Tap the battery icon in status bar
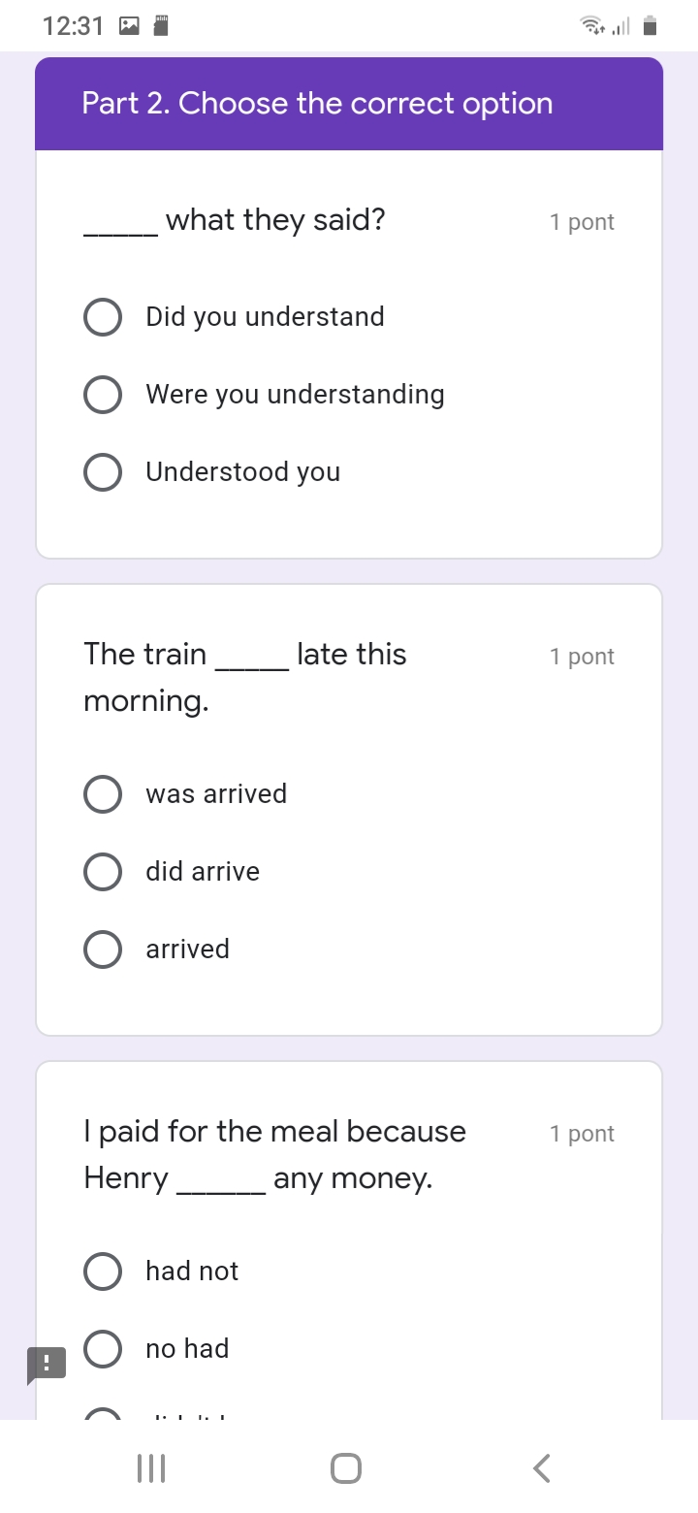 (x=650, y=26)
